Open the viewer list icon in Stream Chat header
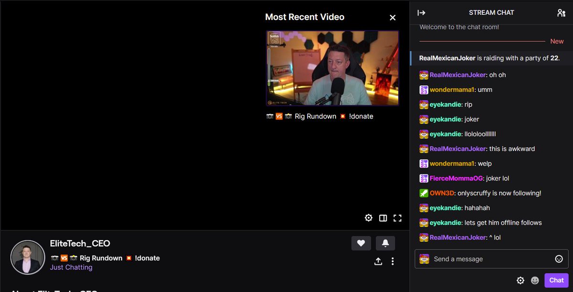 [x=561, y=13]
